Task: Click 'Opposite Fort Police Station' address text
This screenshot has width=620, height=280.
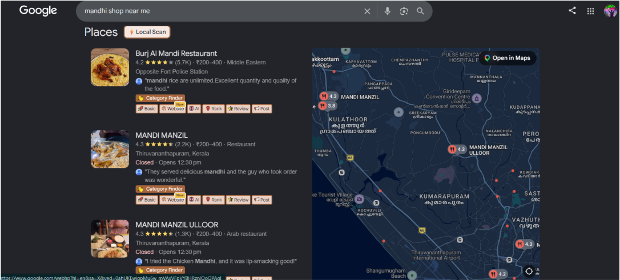Action: point(172,72)
